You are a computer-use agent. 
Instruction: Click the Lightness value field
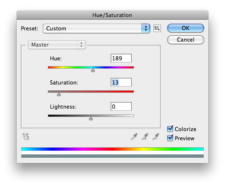121,107
